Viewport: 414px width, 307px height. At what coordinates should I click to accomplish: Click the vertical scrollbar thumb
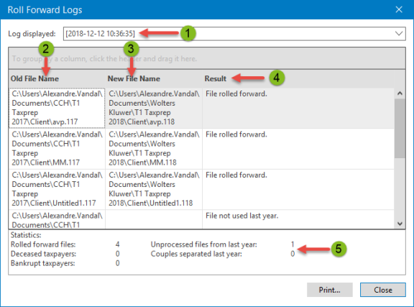click(x=400, y=129)
